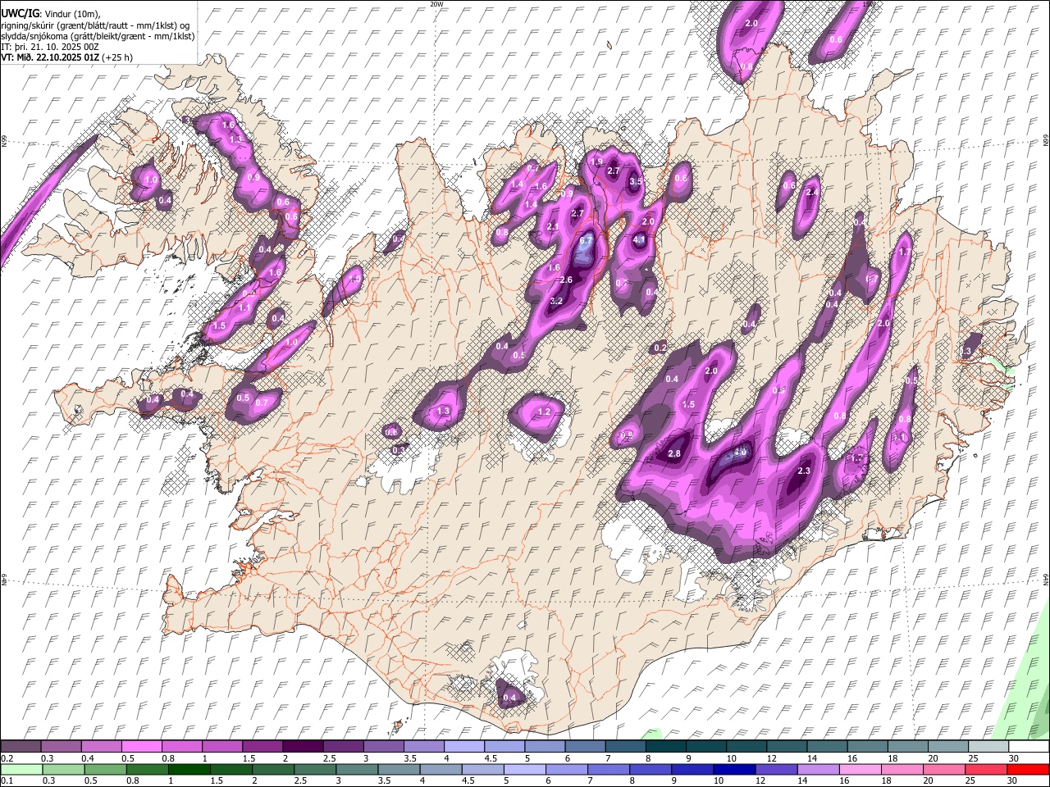Select the upper legend swatch starting at 16
The width and height of the screenshot is (1050, 787).
click(x=868, y=746)
